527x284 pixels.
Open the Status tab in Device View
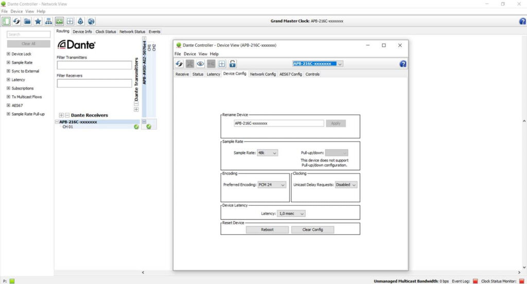(x=198, y=74)
